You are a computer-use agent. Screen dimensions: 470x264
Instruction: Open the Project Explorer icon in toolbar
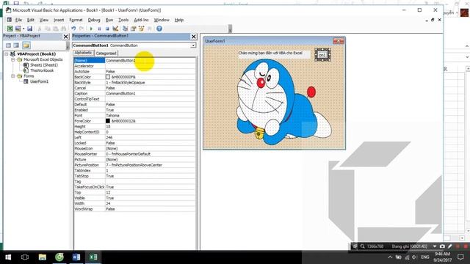(125, 29)
